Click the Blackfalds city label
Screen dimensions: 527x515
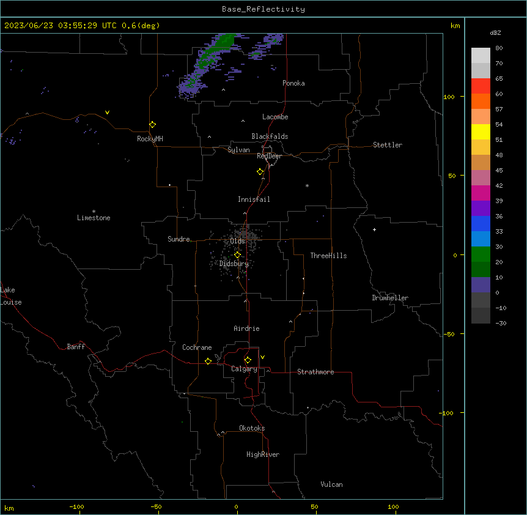pos(270,136)
